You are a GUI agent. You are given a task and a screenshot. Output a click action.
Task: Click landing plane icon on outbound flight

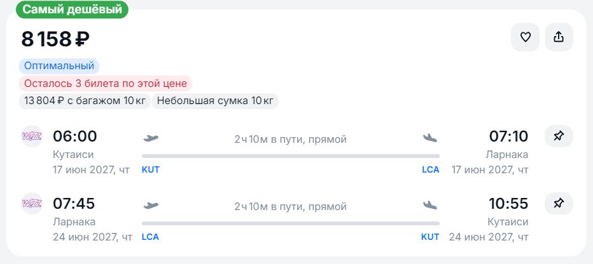coord(430,138)
